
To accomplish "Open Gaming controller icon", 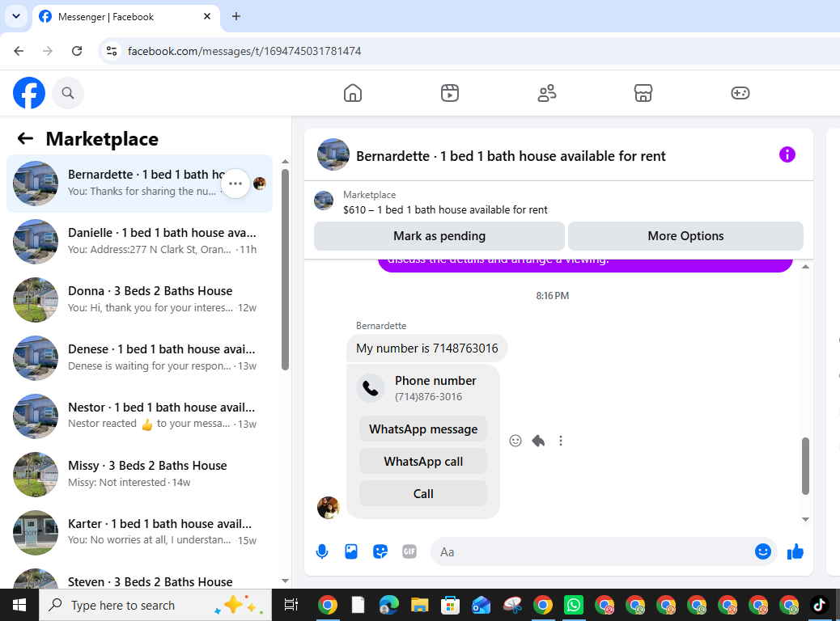I will point(740,93).
